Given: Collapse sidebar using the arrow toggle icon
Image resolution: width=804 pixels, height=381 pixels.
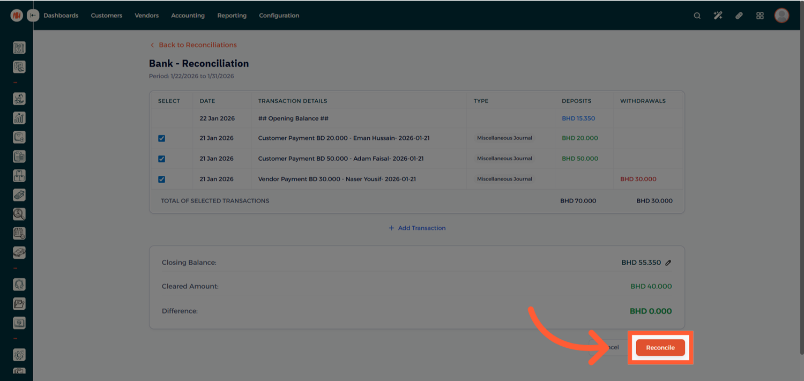Looking at the screenshot, I should coord(33,16).
